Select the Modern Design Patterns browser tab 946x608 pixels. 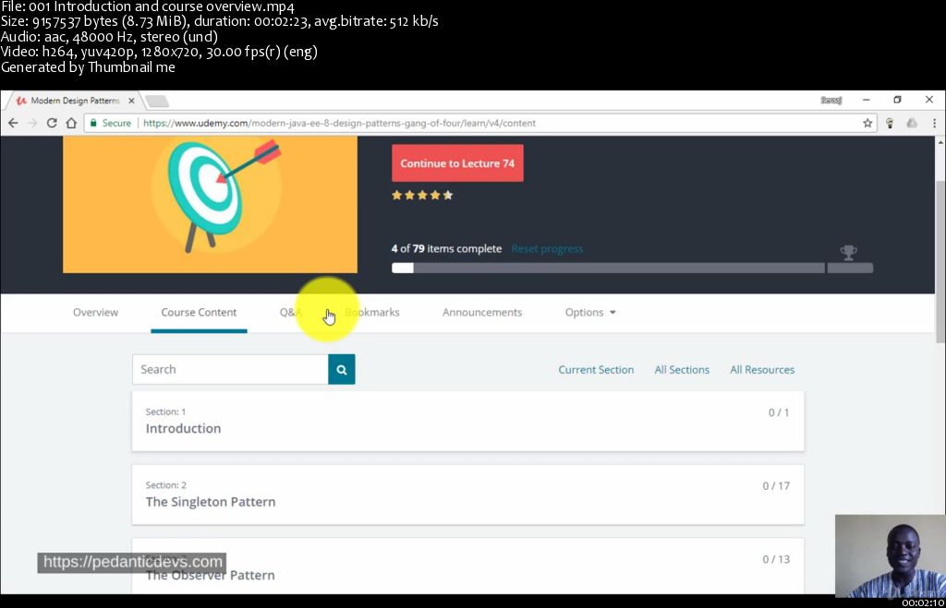click(x=75, y=101)
